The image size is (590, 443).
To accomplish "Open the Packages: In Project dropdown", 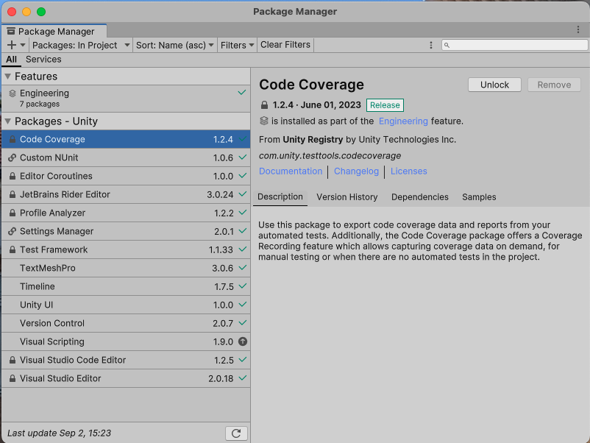I will pos(80,45).
